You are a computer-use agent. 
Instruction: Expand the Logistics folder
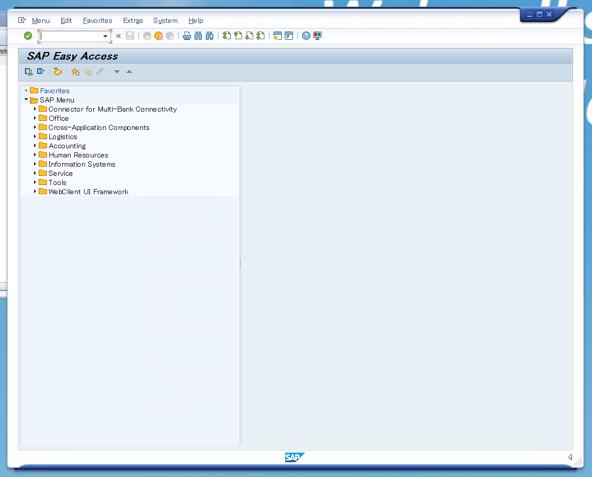pyautogui.click(x=35, y=137)
